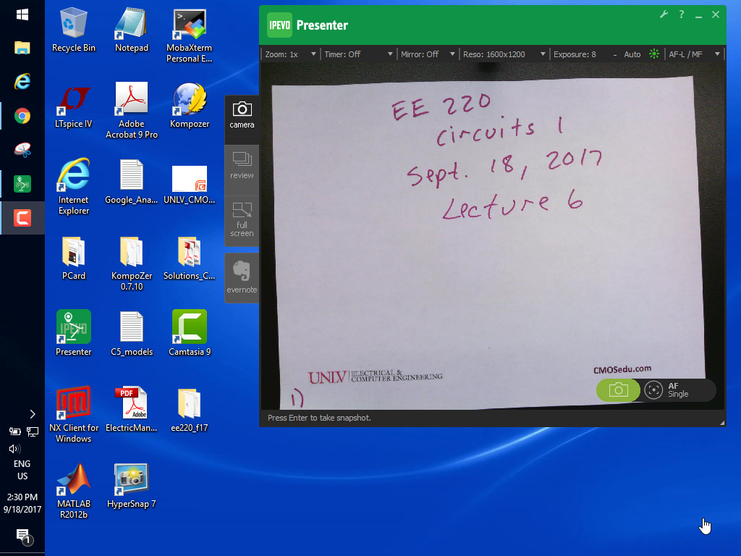Open the ElectricMan... PDF file

click(x=132, y=410)
